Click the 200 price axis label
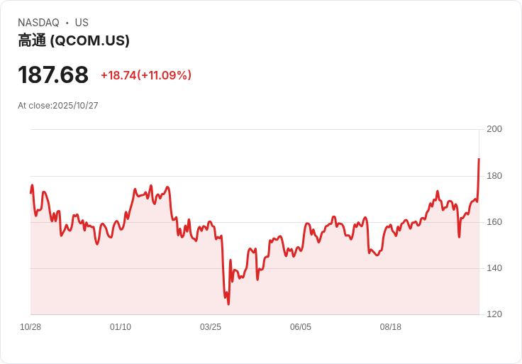Image resolution: width=522 pixels, height=364 pixels. pyautogui.click(x=494, y=129)
